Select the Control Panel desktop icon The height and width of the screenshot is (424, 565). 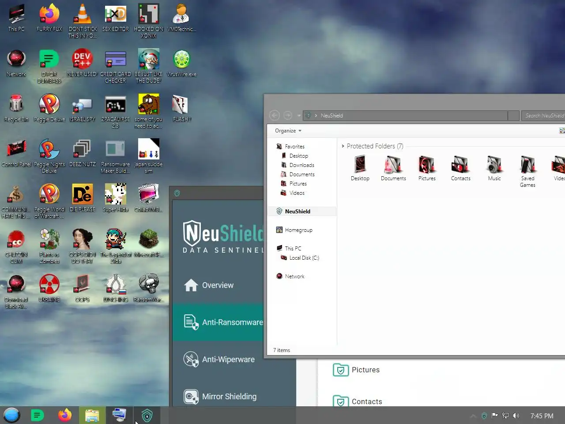click(x=16, y=153)
